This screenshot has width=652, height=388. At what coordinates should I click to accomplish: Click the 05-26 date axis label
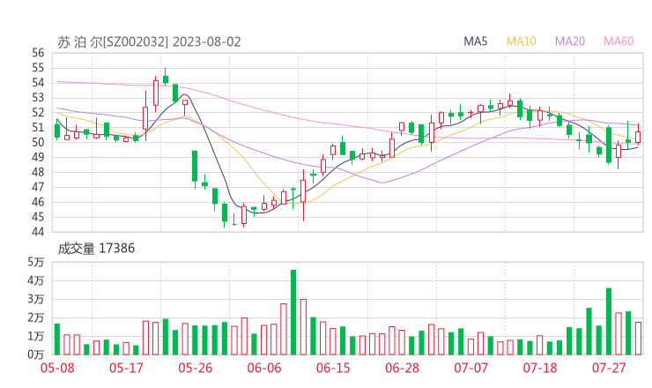point(196,368)
